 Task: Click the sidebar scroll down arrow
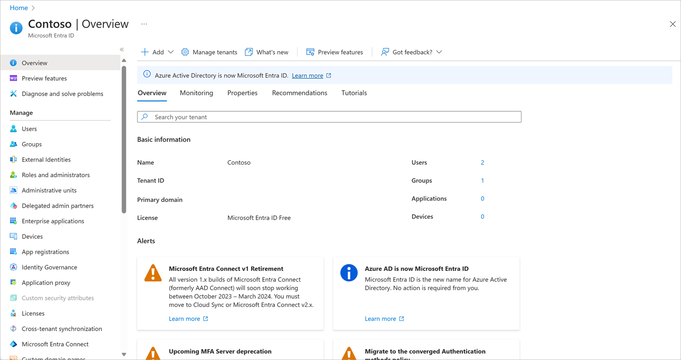[124, 354]
